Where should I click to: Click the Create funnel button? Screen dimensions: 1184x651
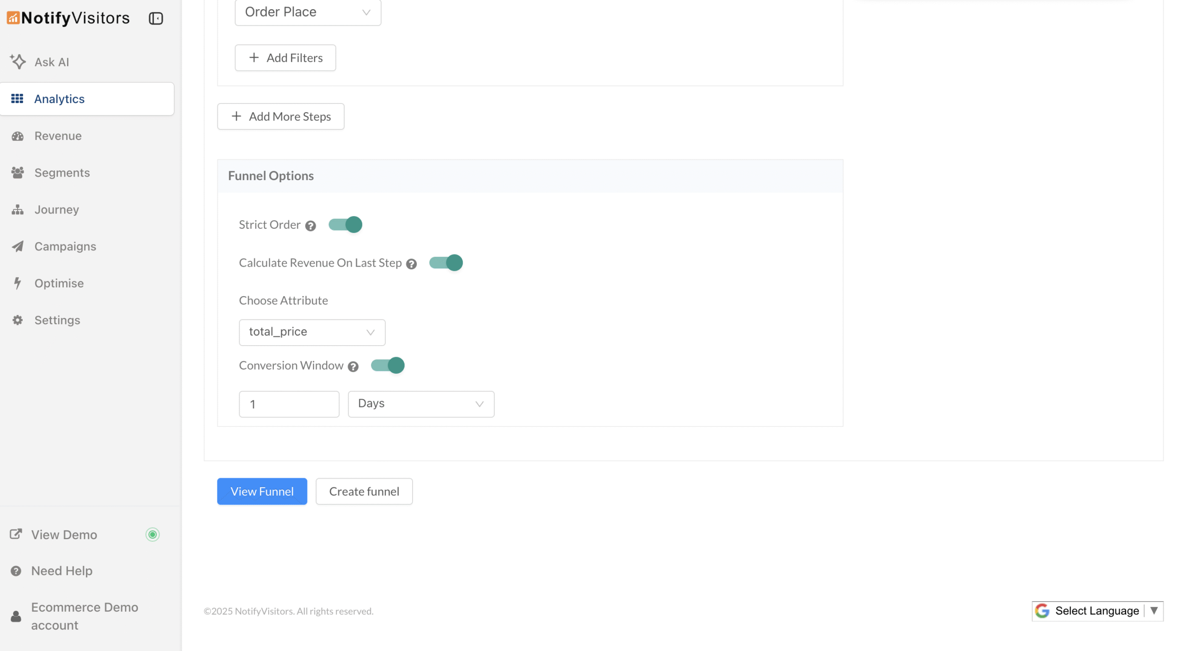coord(364,491)
